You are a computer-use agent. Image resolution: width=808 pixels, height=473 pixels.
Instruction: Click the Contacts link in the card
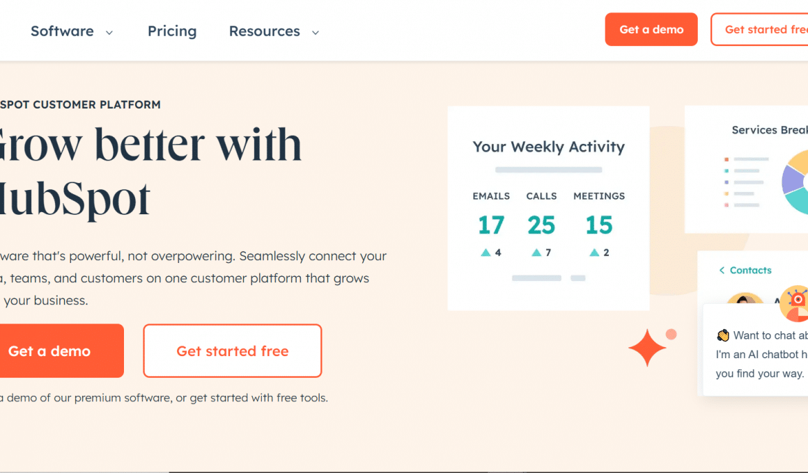coord(750,271)
